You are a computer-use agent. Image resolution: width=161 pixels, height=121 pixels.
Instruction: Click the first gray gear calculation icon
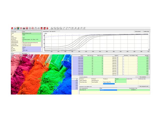pyautogui.click(x=52, y=28)
